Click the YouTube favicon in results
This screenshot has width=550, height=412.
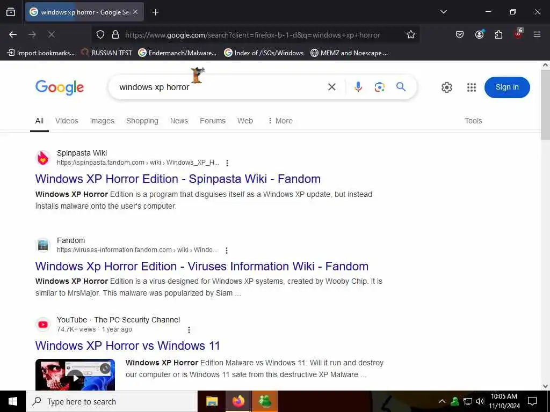[x=43, y=325]
